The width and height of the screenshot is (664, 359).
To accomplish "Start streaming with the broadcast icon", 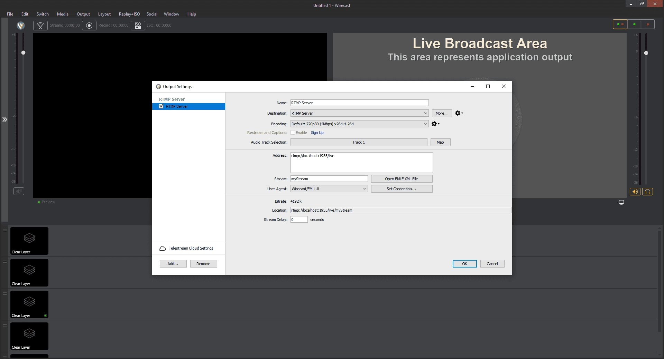I will [x=40, y=26].
